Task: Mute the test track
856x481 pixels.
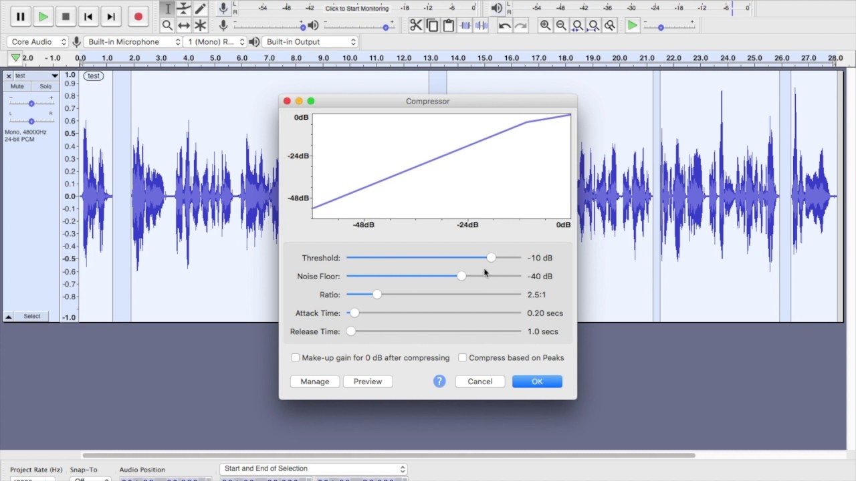Action: point(17,86)
